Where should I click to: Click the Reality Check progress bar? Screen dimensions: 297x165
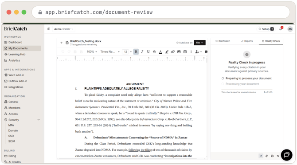click(x=247, y=89)
